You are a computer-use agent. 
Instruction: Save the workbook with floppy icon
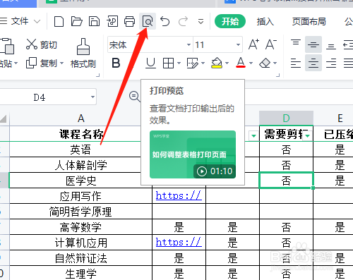tap(94, 21)
